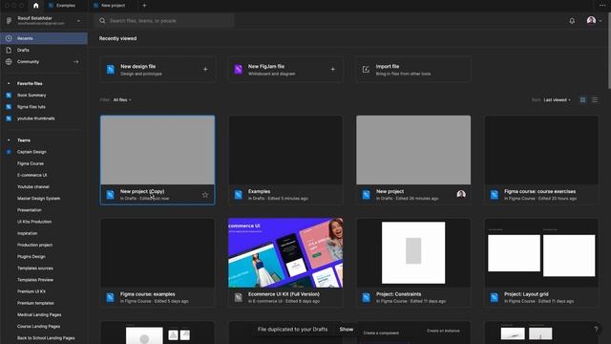Image resolution: width=611 pixels, height=344 pixels.
Task: Open Course Landing Pages in sidebar
Action: pyautogui.click(x=38, y=327)
